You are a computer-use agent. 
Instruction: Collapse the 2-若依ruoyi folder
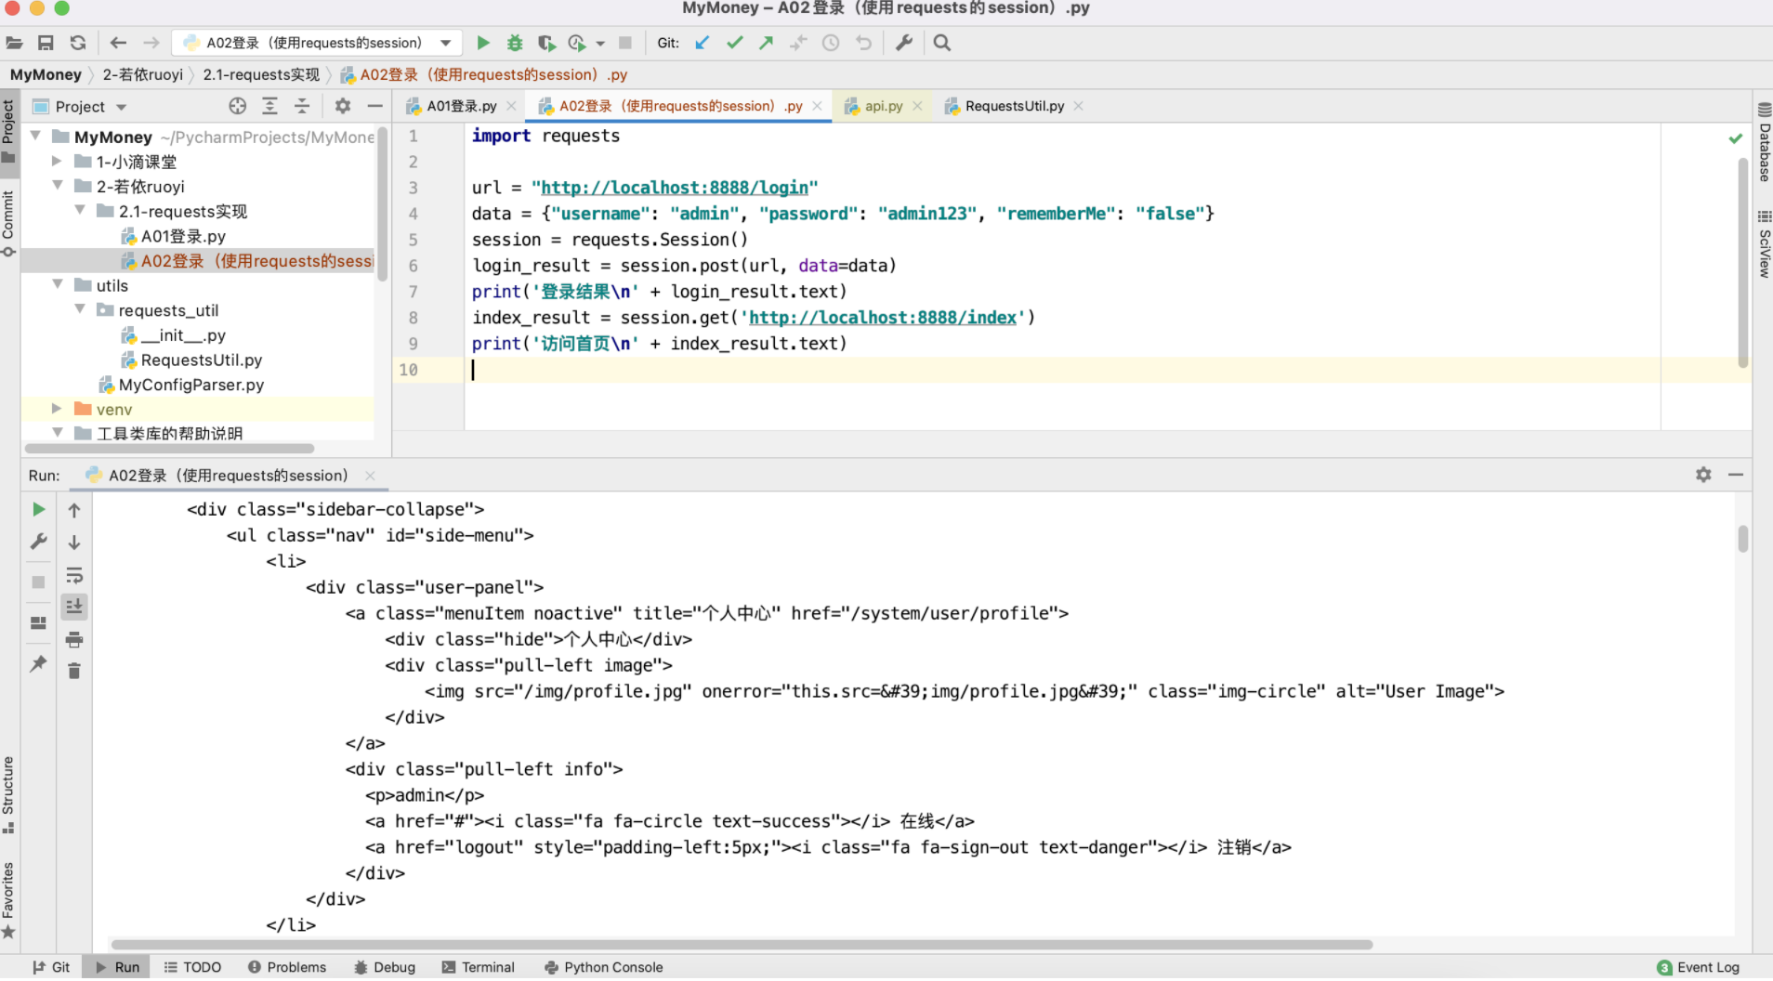pyautogui.click(x=58, y=185)
